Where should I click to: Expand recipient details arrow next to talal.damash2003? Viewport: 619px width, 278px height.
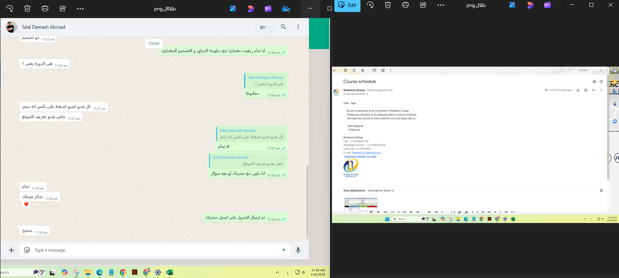tap(367, 94)
